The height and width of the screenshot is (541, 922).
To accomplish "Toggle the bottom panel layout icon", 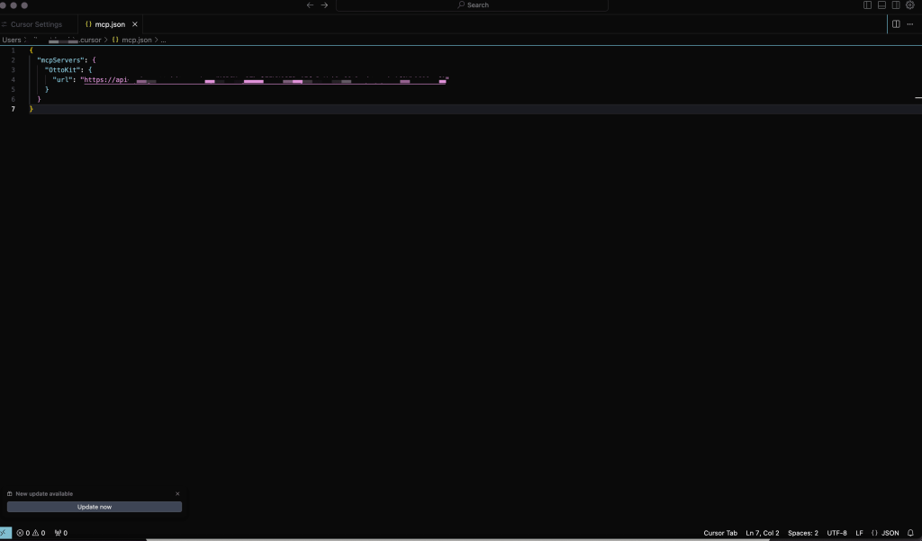I will (881, 5).
